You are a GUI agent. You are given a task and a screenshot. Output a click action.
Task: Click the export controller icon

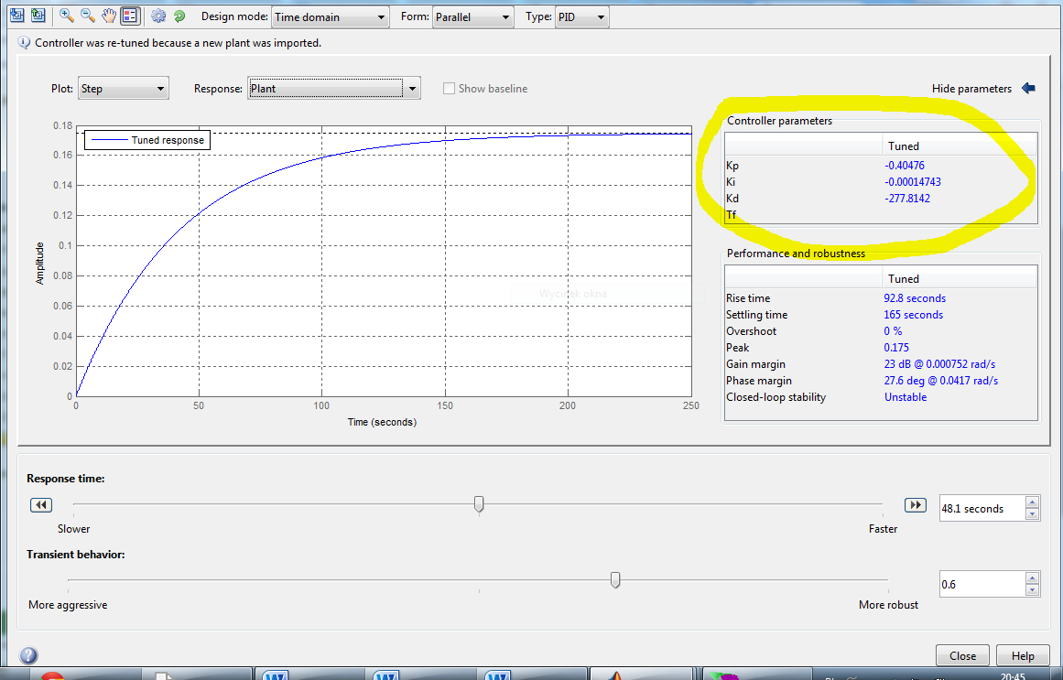(x=38, y=15)
